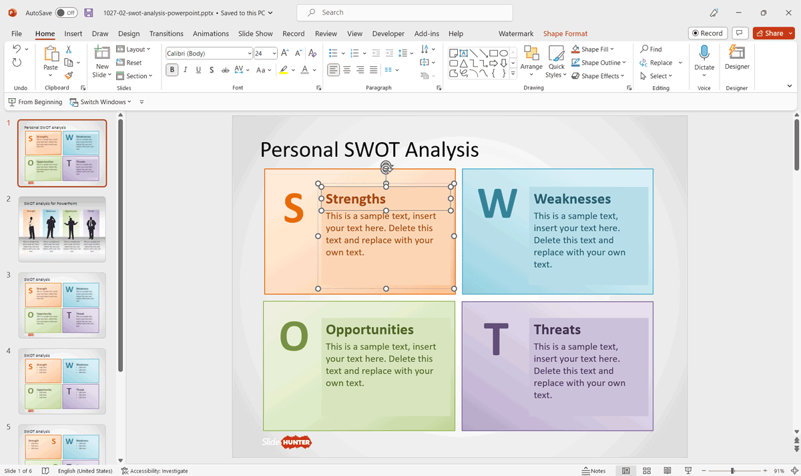Click the Format Painter icon
The image size is (801, 476).
coord(68,76)
